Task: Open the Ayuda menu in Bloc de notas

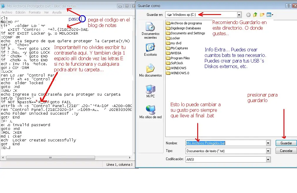Action: pos(57,12)
